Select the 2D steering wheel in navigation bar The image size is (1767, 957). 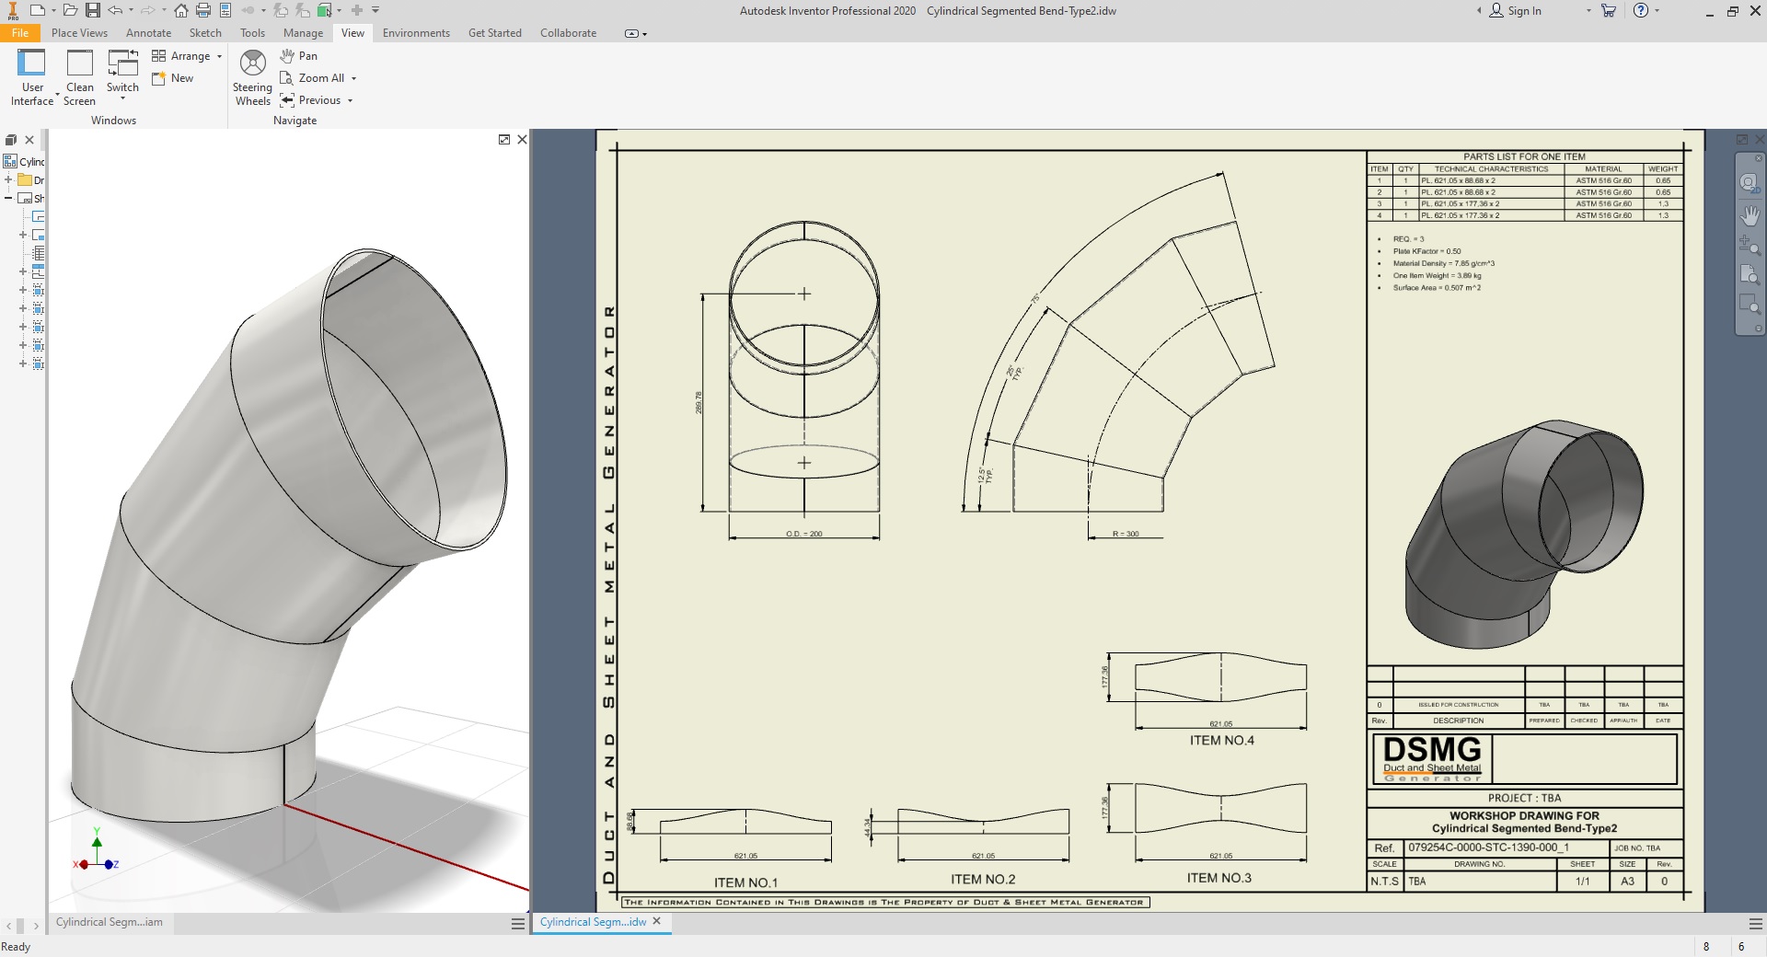(x=1749, y=182)
